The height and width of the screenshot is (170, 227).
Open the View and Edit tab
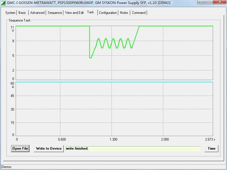pyautogui.click(x=74, y=13)
